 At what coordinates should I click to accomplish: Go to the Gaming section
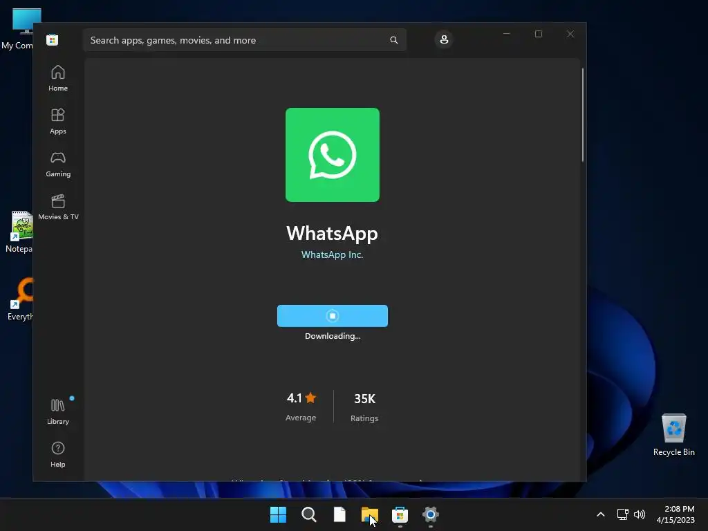tap(58, 165)
